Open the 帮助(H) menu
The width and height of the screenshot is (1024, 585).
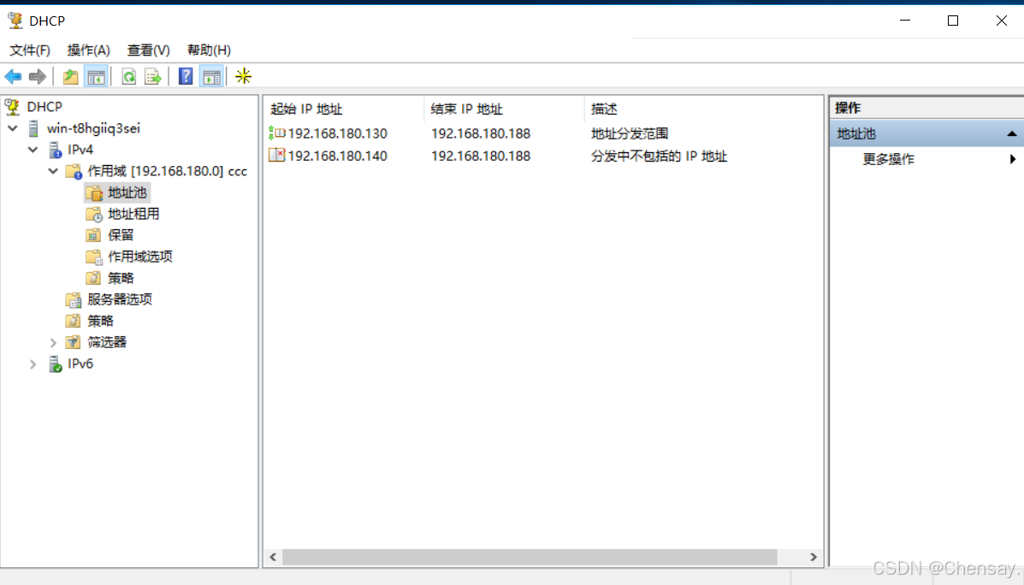pos(209,50)
